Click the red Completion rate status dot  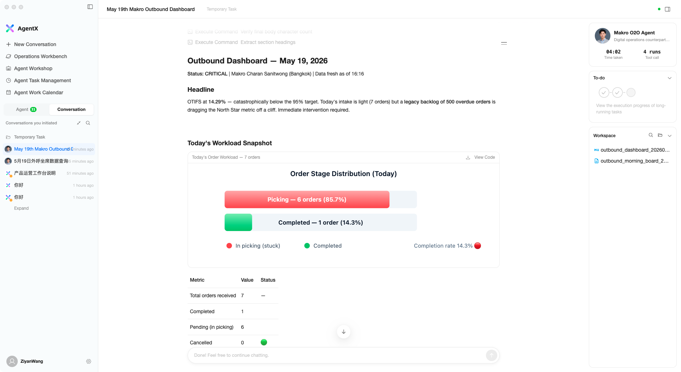click(x=478, y=246)
